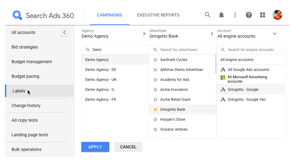Click the chevron between Advertiser and Account
The width and height of the screenshot is (299, 168).
click(x=212, y=34)
